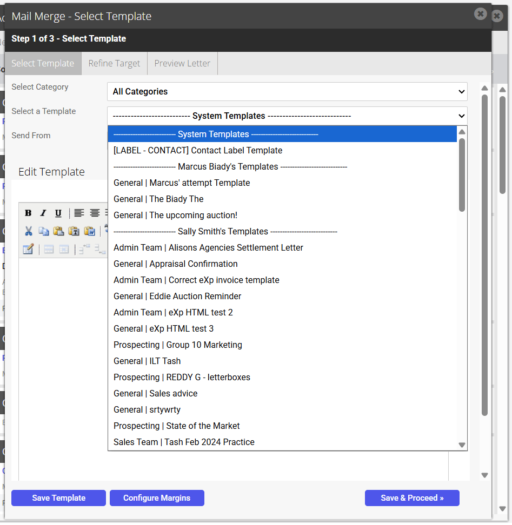Copy selection using the copy icon

(x=44, y=231)
